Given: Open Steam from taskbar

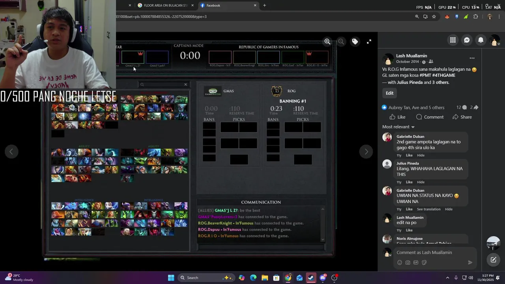Looking at the screenshot, I should point(311,278).
